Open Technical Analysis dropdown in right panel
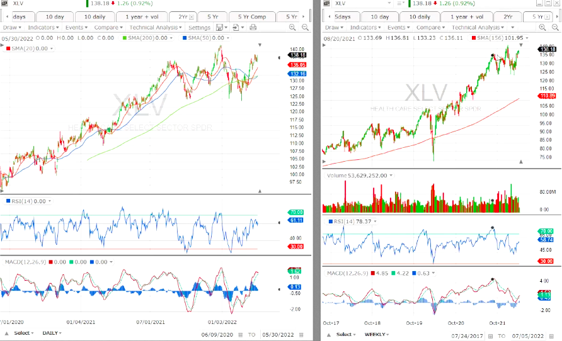Screen dimensions: 562x341 pyautogui.click(x=478, y=27)
